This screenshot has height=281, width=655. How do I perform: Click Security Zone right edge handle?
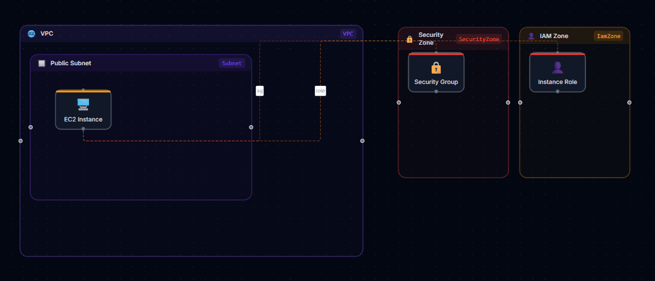(x=508, y=103)
